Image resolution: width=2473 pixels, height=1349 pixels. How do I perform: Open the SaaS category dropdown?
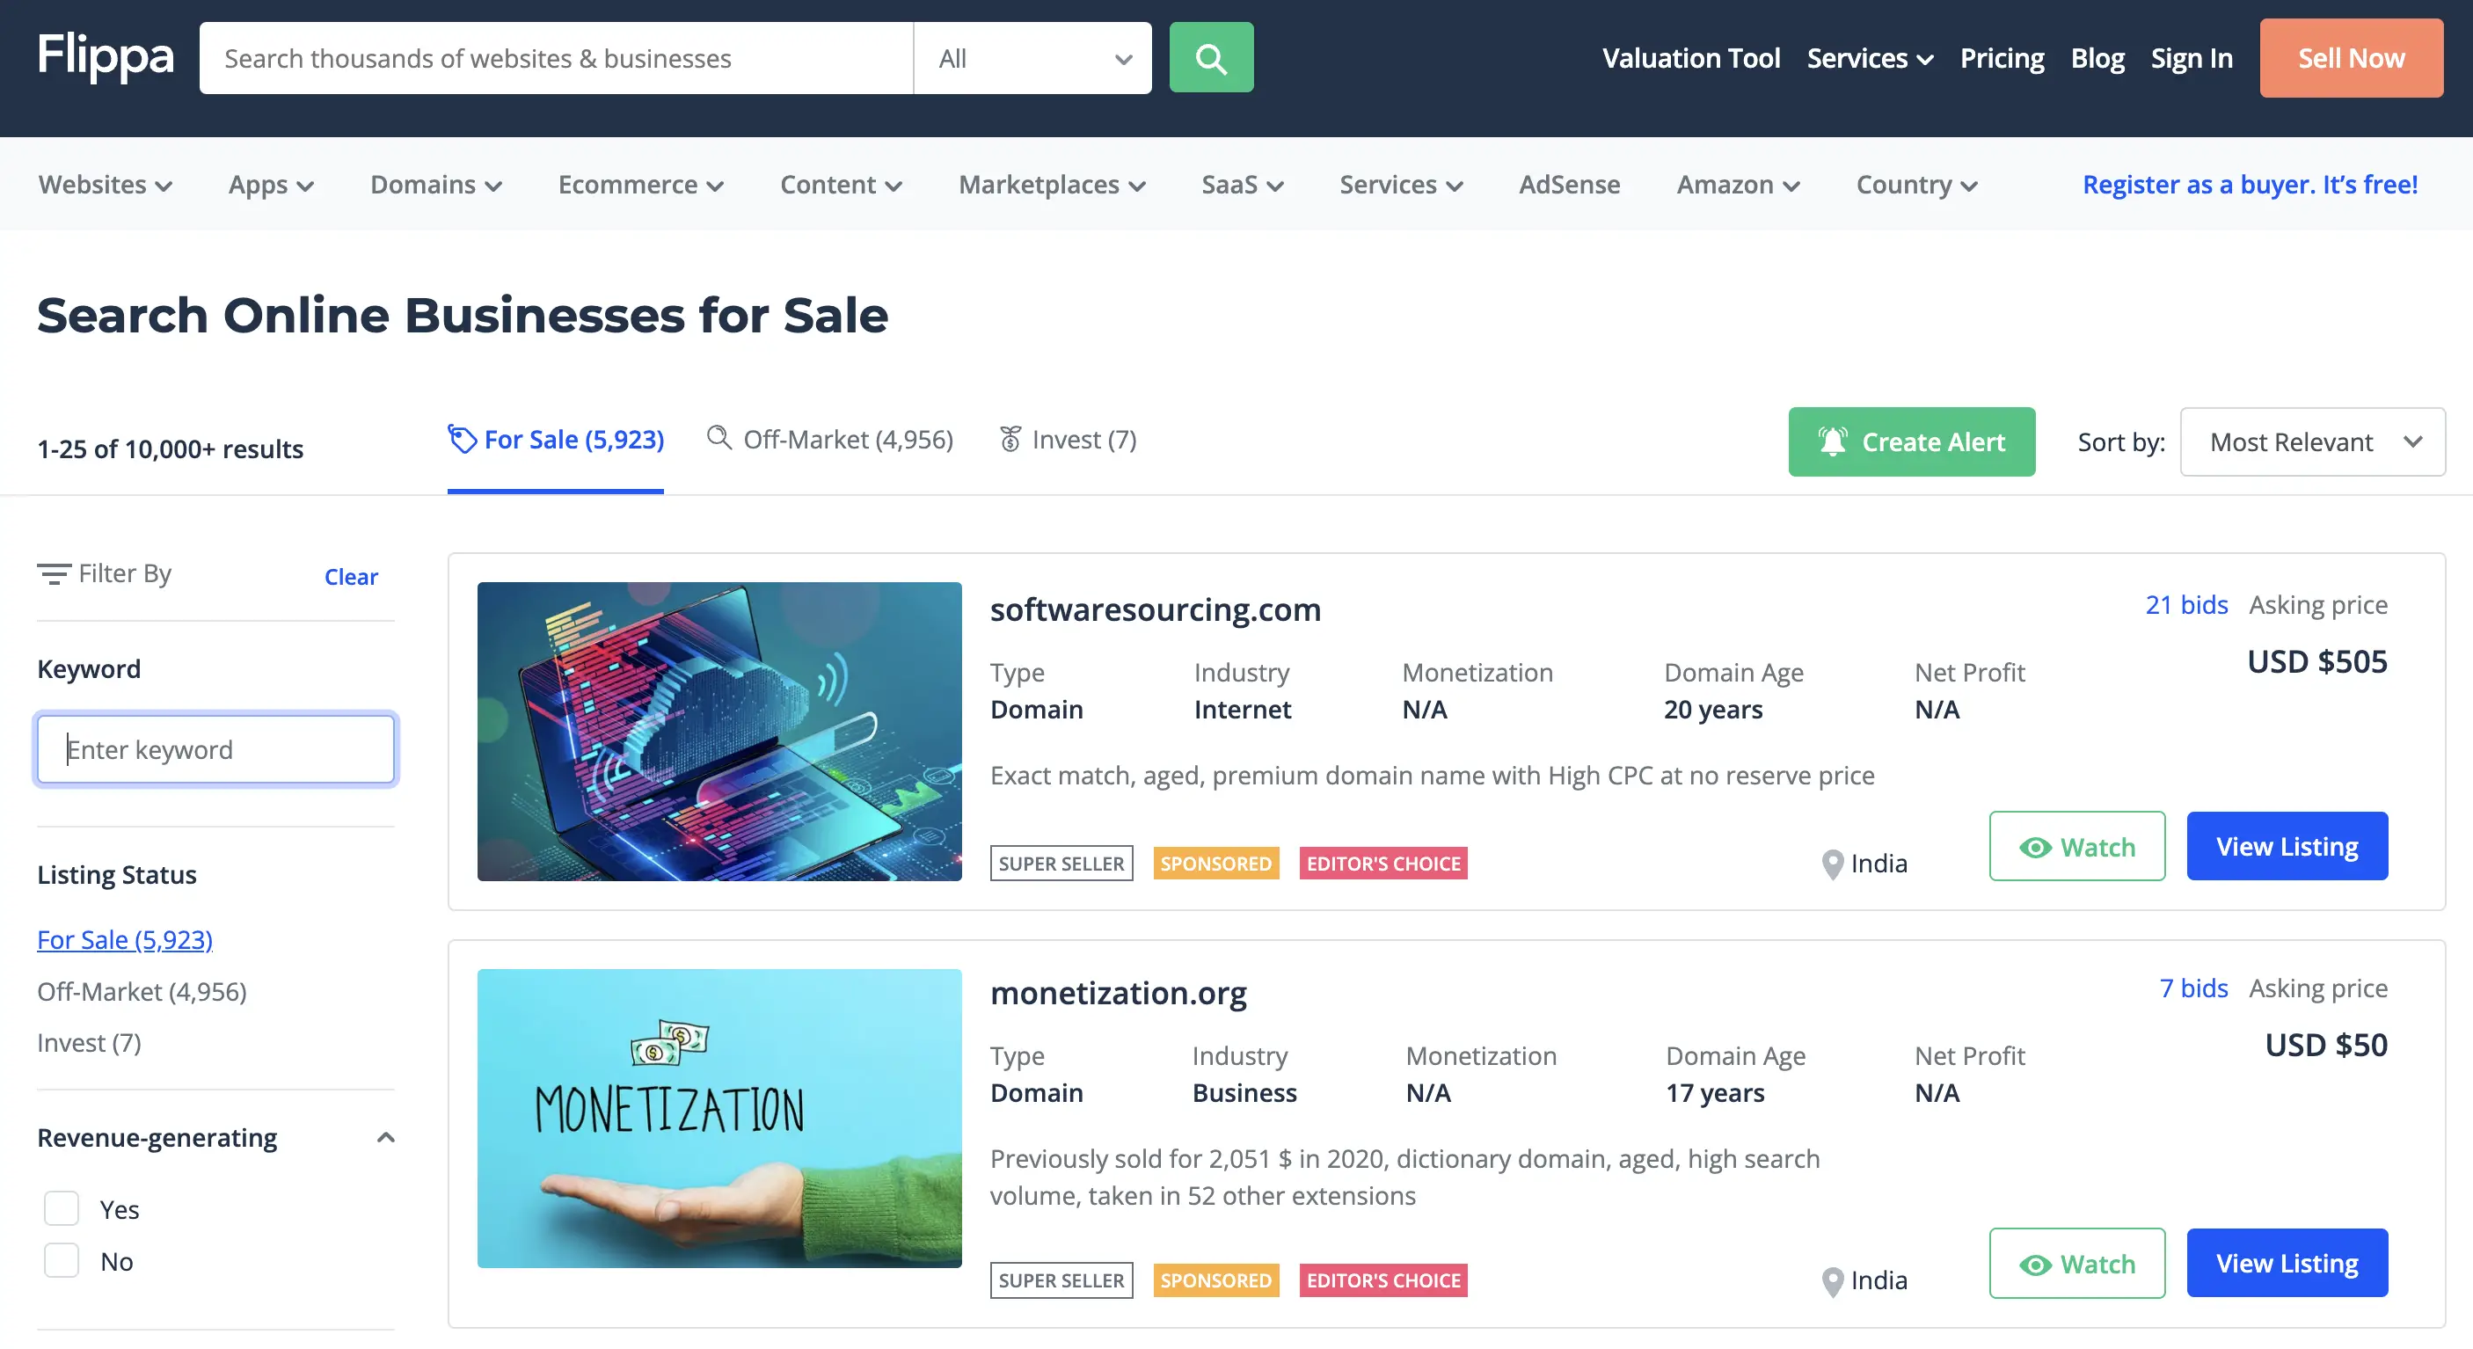1243,185
